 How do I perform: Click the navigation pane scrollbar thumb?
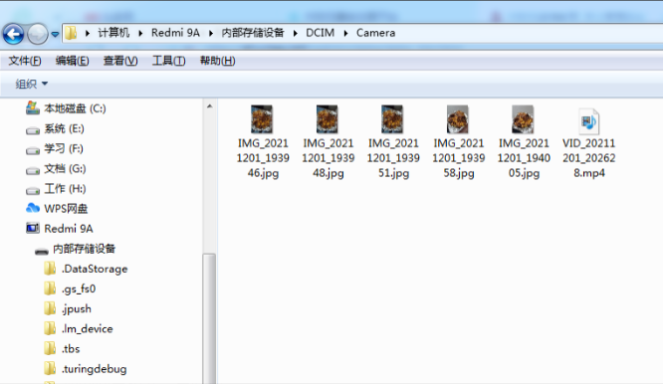(x=209, y=318)
